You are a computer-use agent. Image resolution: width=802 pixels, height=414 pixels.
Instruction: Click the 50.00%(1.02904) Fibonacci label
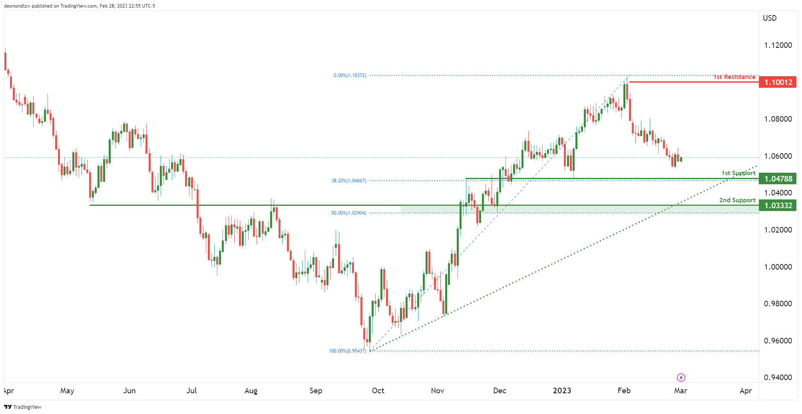coord(348,213)
